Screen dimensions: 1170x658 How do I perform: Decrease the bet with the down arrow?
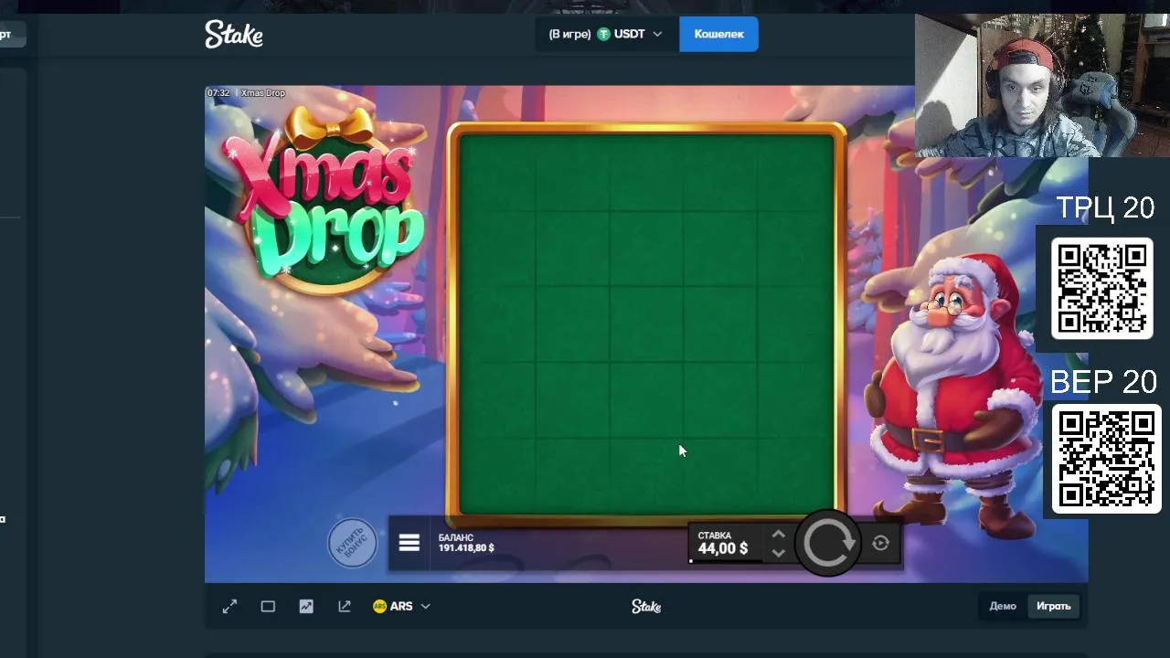pos(778,552)
